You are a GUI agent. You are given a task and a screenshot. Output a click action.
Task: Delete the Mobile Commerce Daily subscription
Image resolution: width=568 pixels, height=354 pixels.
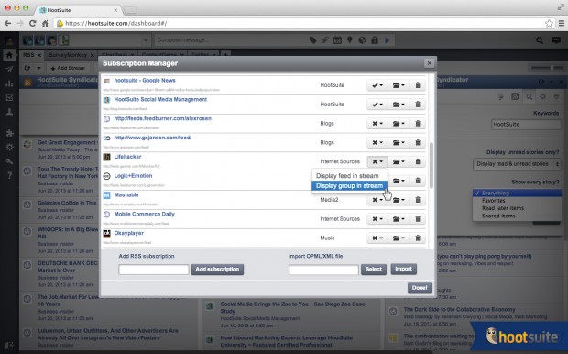[418, 219]
